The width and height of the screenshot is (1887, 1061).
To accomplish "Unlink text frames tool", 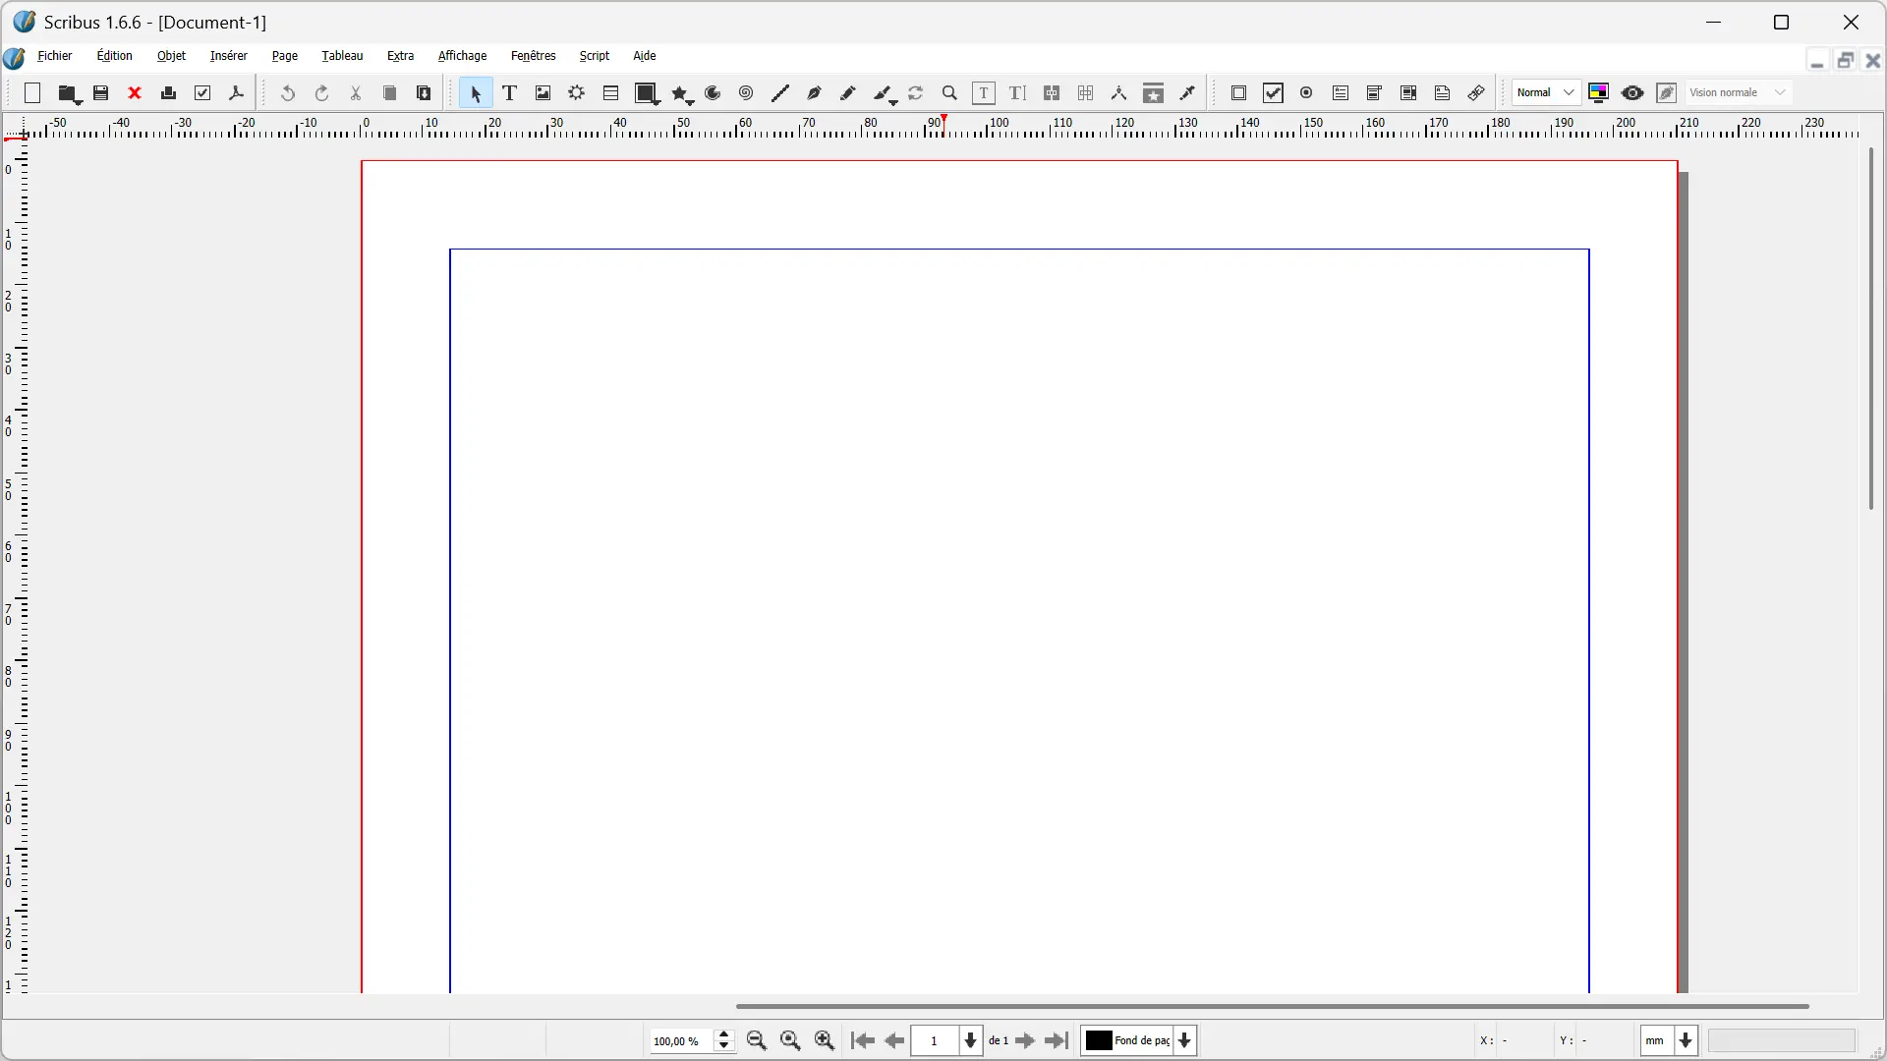I will tap(1086, 93).
